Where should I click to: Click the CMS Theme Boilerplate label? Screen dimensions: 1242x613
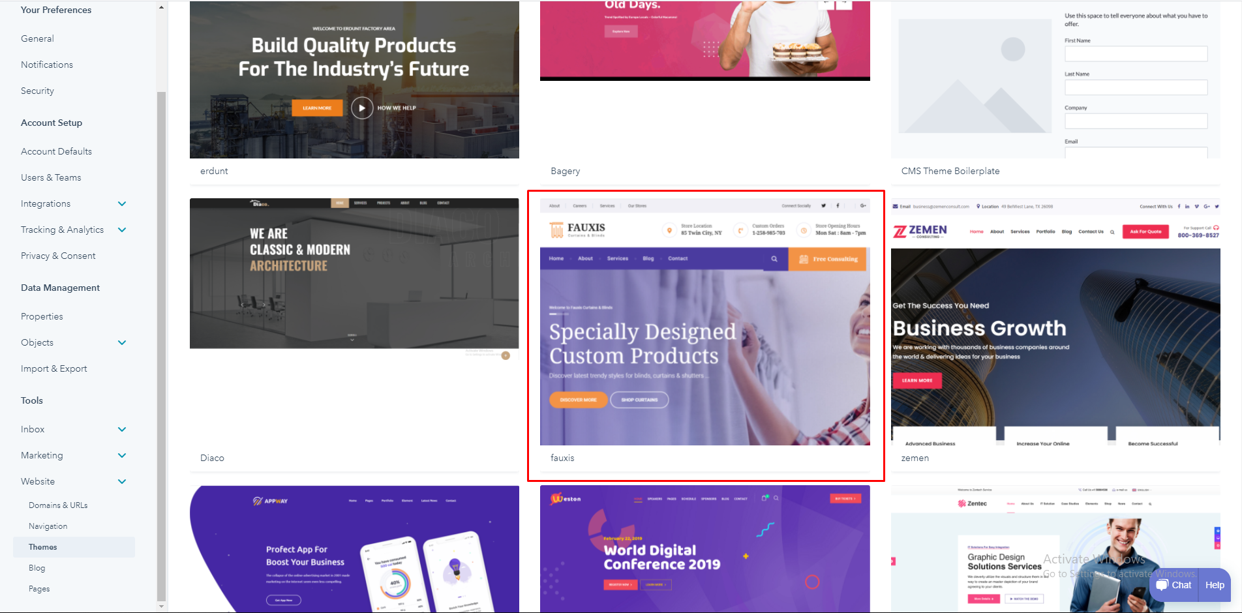(950, 171)
